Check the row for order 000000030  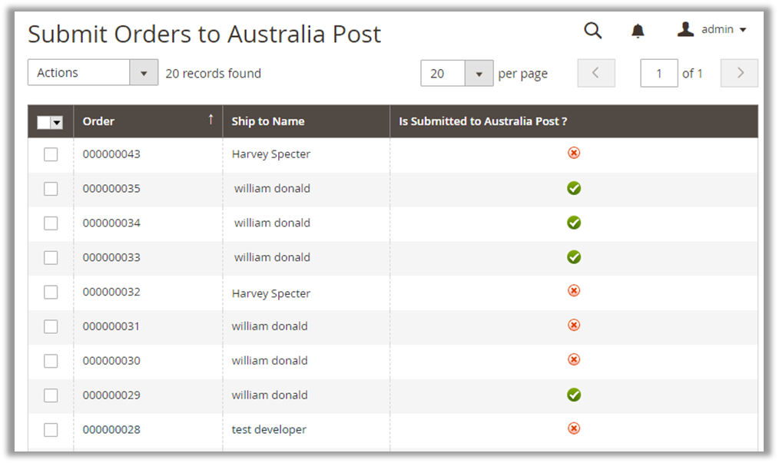pos(51,361)
